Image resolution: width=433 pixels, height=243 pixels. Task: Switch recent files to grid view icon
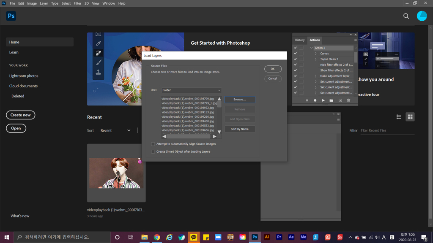coord(410,117)
